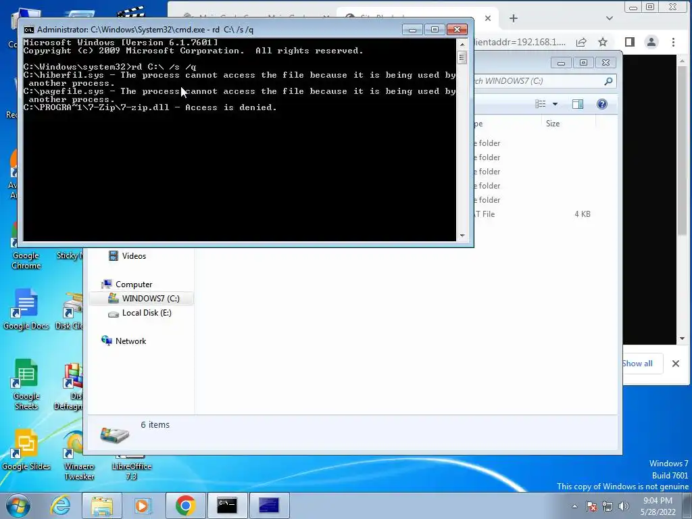This screenshot has width=692, height=519.
Task: Toggle Chrome side panel icon
Action: pos(630,42)
